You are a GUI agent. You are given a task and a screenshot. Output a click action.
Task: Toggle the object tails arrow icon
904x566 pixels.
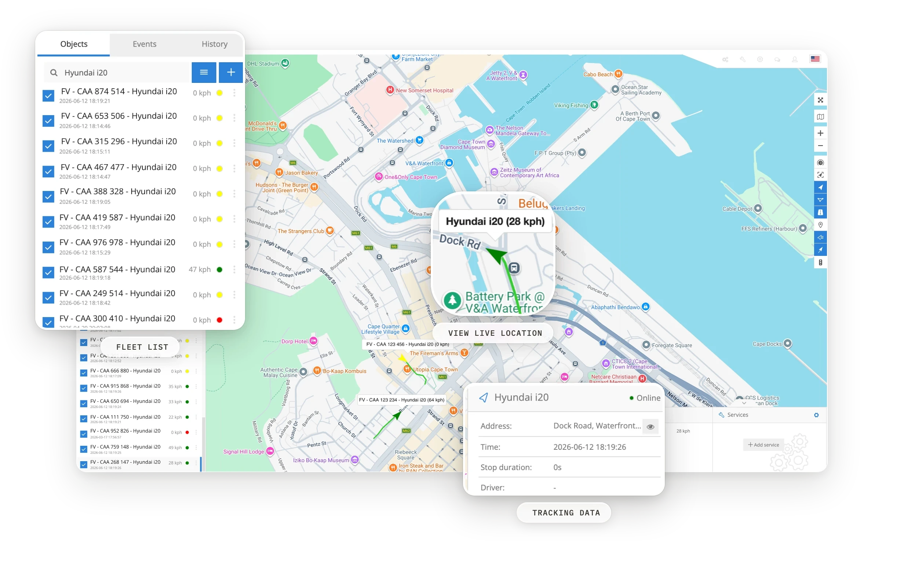pyautogui.click(x=820, y=250)
